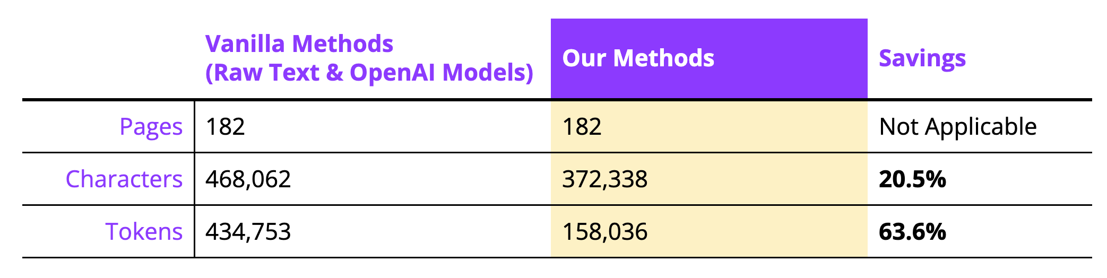
Task: Click the 'Vanilla Methods' header title
Action: click(299, 44)
